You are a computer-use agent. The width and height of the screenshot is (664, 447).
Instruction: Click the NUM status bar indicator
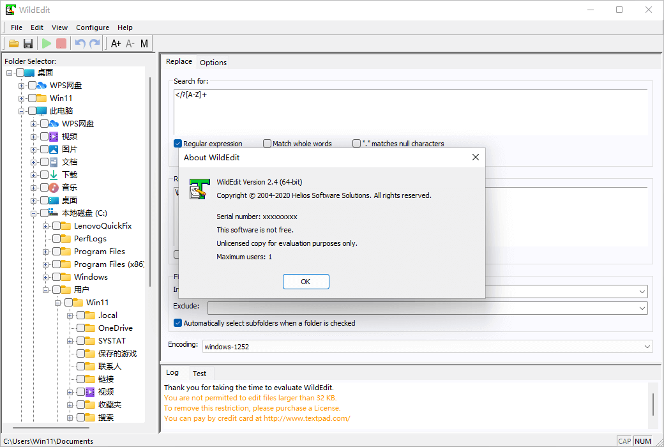[x=643, y=441]
